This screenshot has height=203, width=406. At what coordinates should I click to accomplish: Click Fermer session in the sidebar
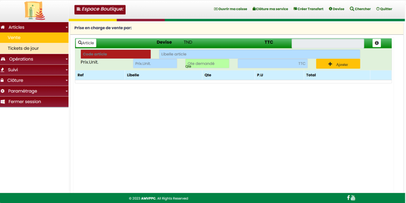click(34, 101)
